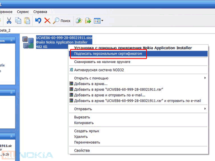Viewport: 215px width, 161px height.
Task: Choose Сканировать на наличие spyware
Action: [138, 62]
